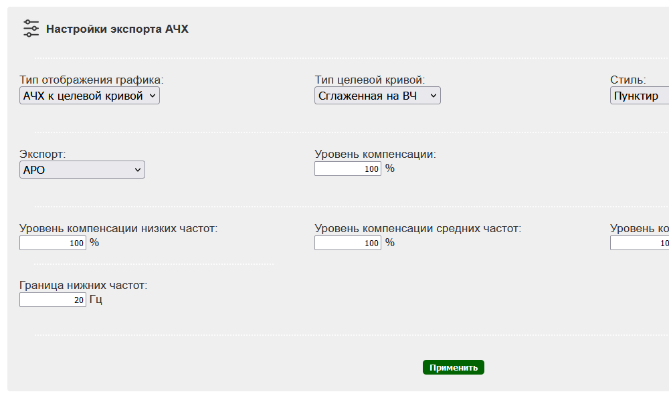Click the "Граница нижних частот:" label

[x=84, y=286]
